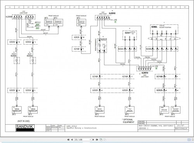The image size is (194, 143).
Task: Click the GROUND module box at bottom right
Action: (164, 110)
